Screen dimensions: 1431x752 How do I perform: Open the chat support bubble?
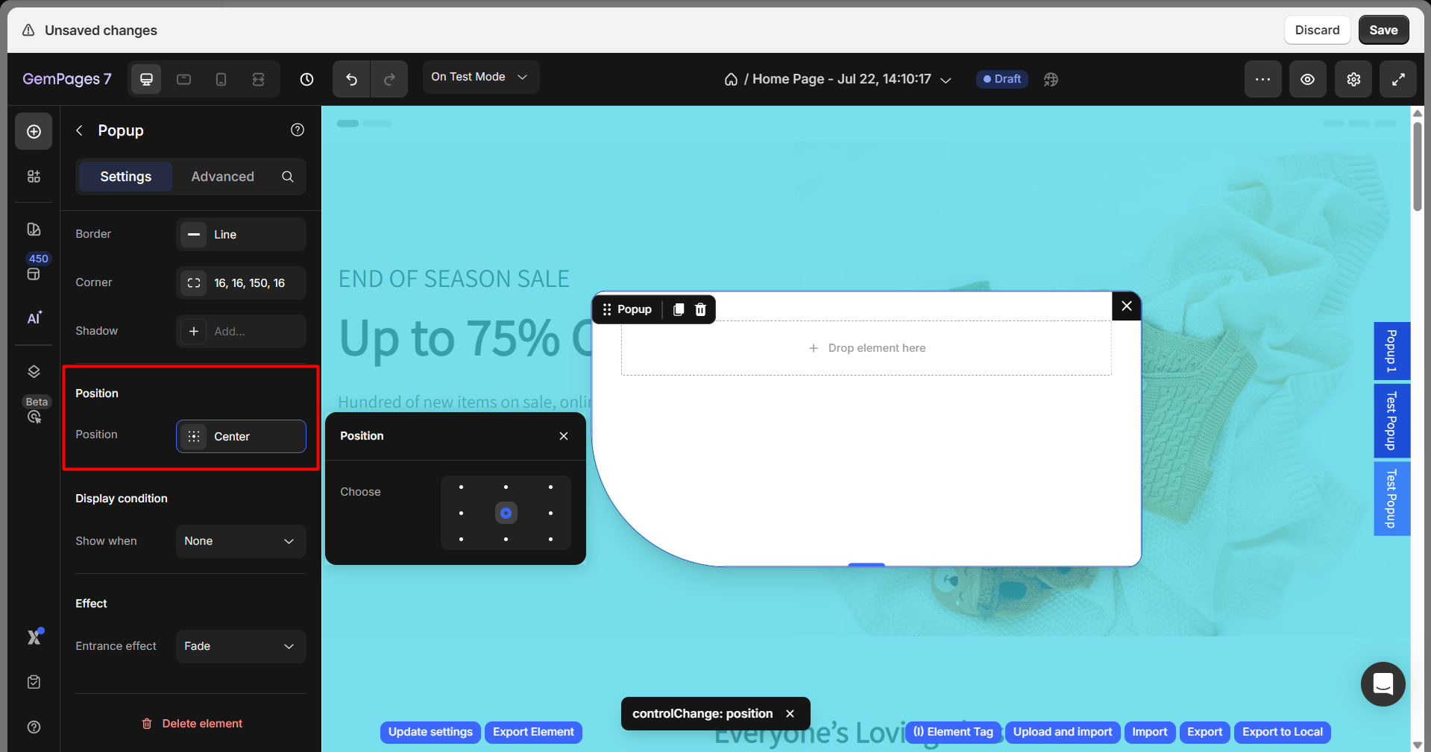(1383, 683)
